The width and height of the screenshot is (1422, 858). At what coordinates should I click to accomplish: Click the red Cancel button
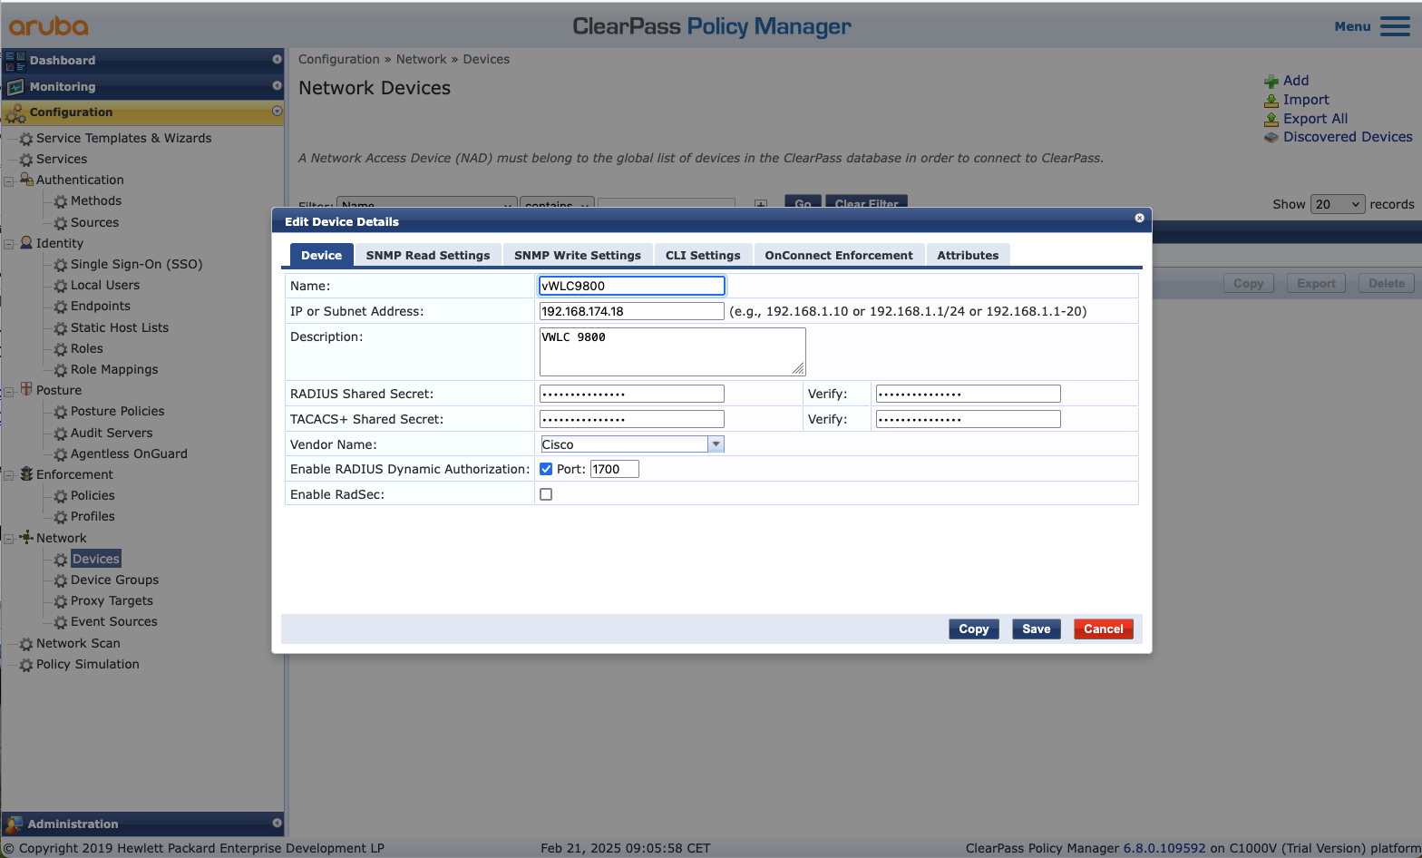(x=1104, y=629)
